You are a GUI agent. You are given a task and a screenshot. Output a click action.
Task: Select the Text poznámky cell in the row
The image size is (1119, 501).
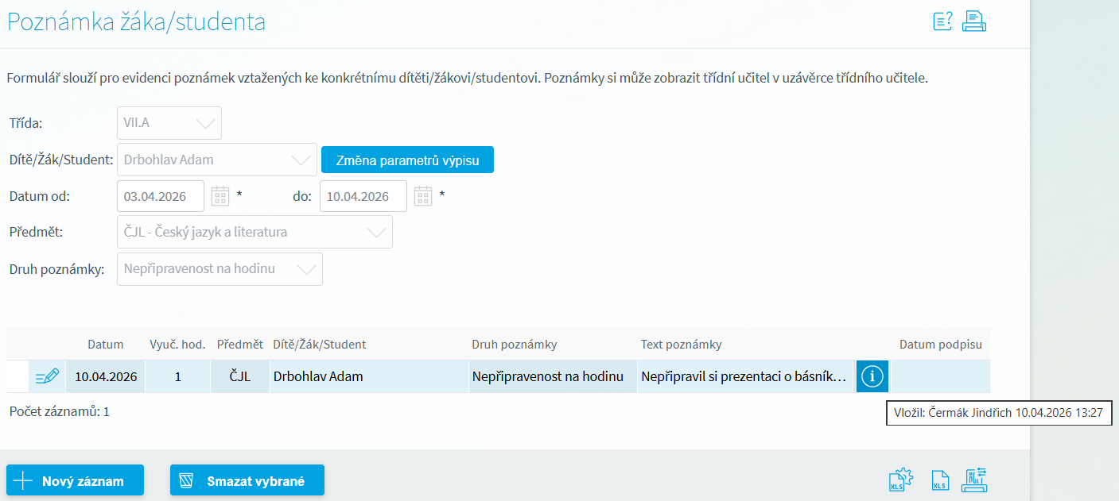pos(744,376)
